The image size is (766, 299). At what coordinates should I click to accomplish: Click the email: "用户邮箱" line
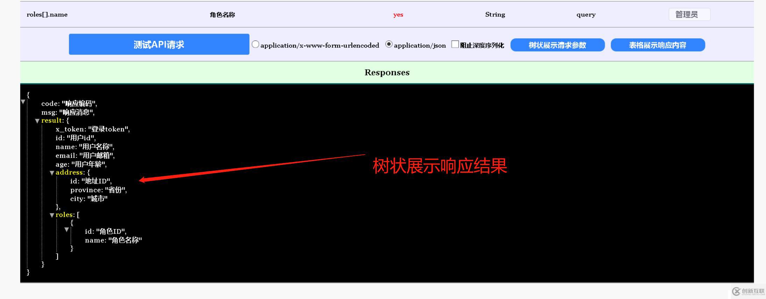(85, 155)
